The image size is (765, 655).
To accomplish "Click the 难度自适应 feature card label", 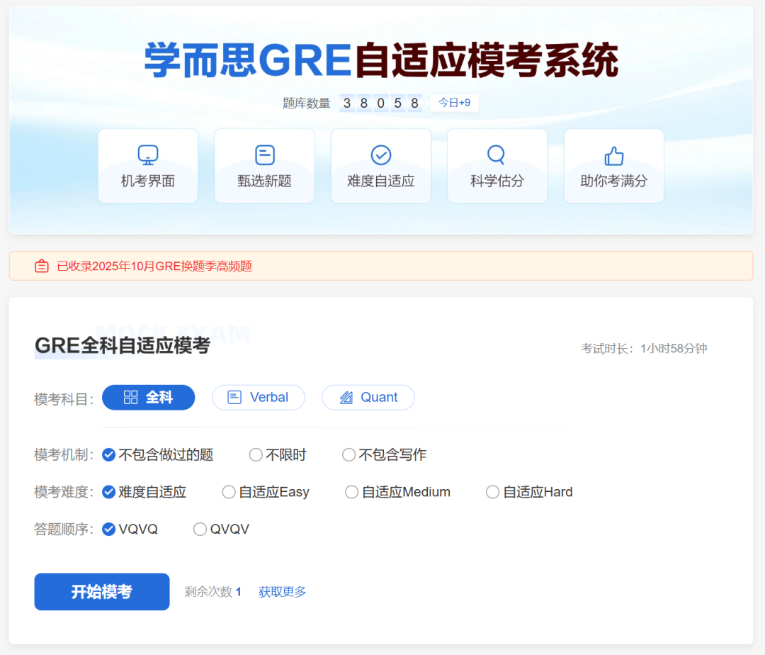I will tap(381, 181).
